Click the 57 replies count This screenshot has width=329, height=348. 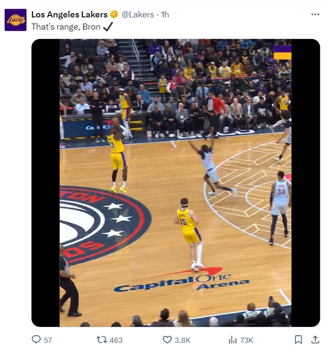(x=48, y=340)
